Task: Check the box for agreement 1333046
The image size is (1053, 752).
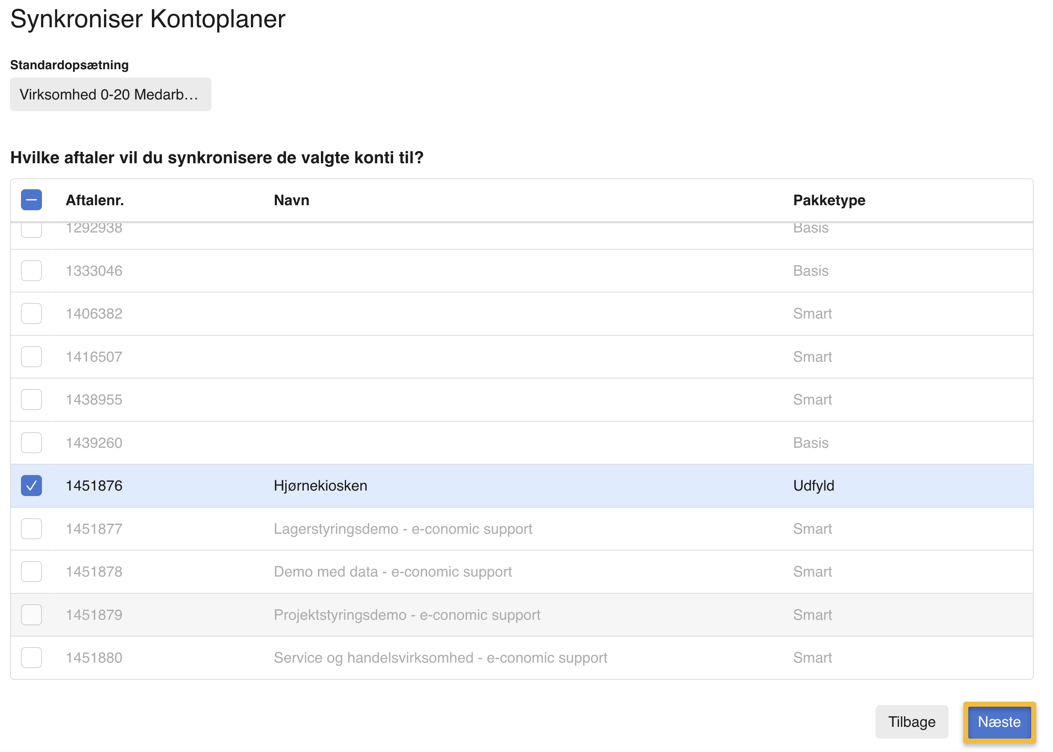Action: (x=31, y=270)
